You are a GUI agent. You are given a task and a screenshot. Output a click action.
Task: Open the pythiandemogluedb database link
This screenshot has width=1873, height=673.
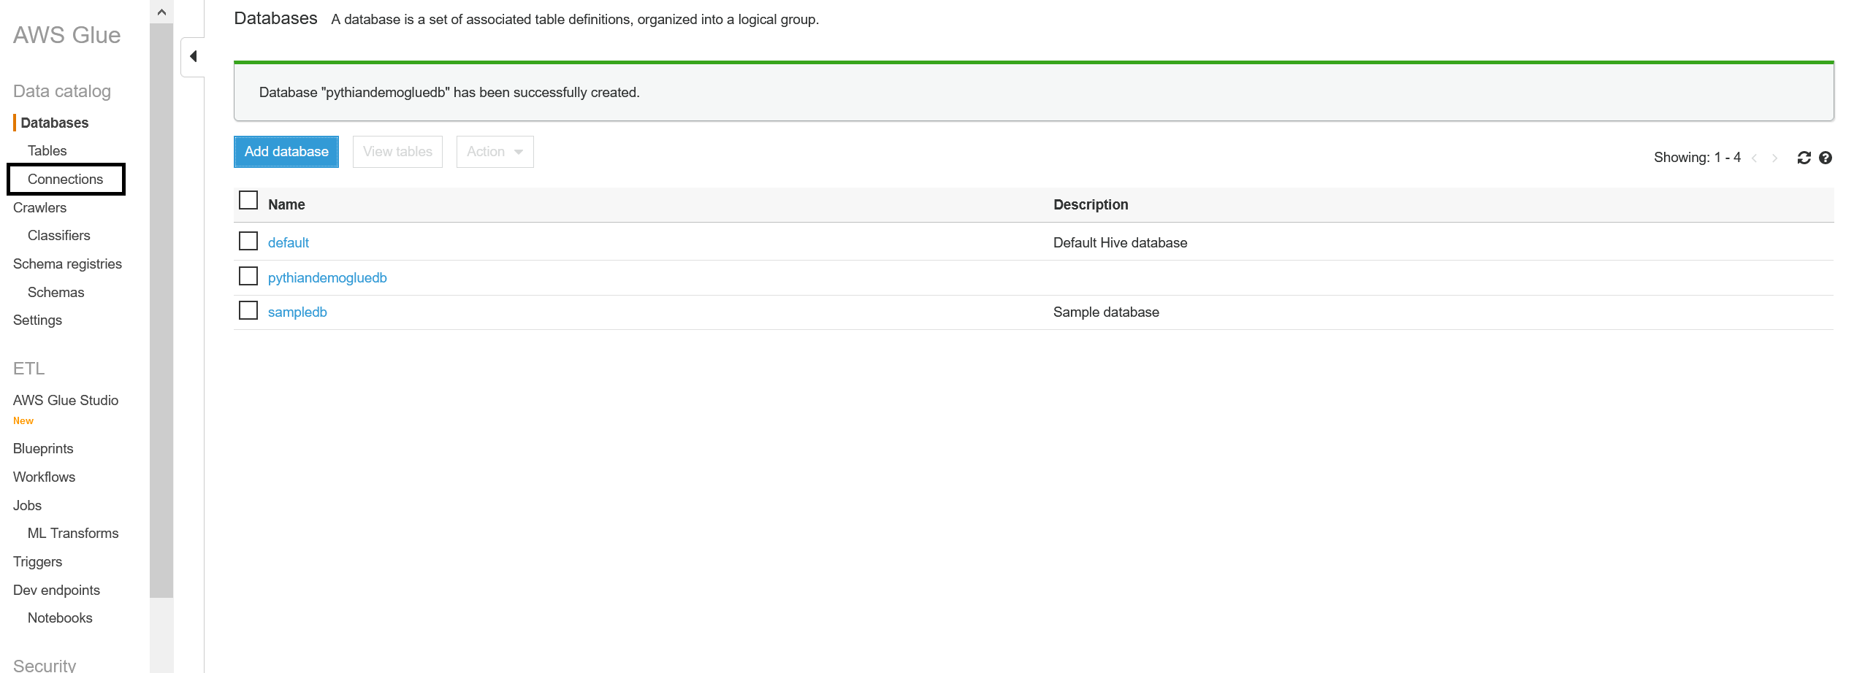(327, 277)
